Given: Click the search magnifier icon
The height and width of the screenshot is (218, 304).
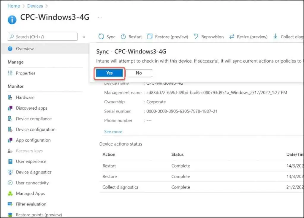Looking at the screenshot, I should point(12,37).
